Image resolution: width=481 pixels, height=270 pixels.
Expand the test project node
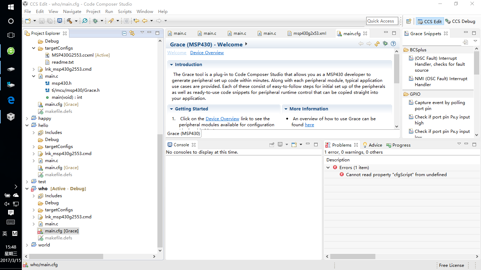[27, 182]
